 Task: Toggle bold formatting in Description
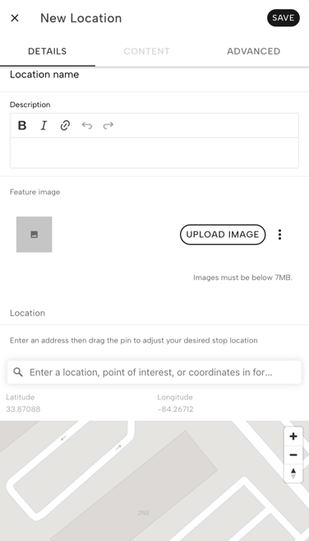tap(22, 125)
